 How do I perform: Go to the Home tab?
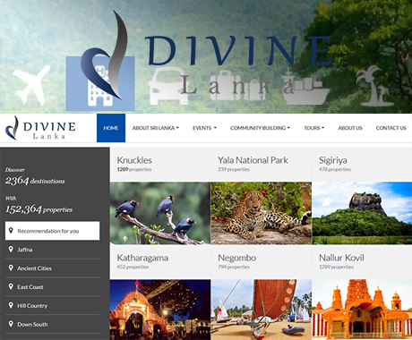click(111, 128)
